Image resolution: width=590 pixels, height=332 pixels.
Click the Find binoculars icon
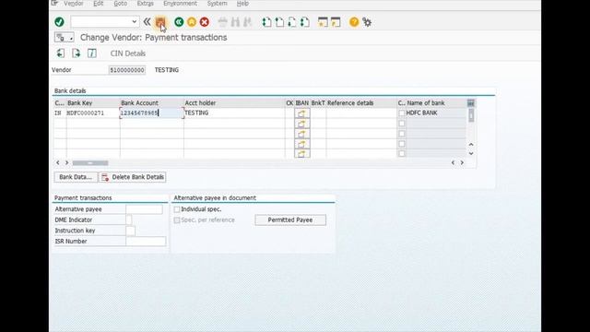[x=236, y=22]
